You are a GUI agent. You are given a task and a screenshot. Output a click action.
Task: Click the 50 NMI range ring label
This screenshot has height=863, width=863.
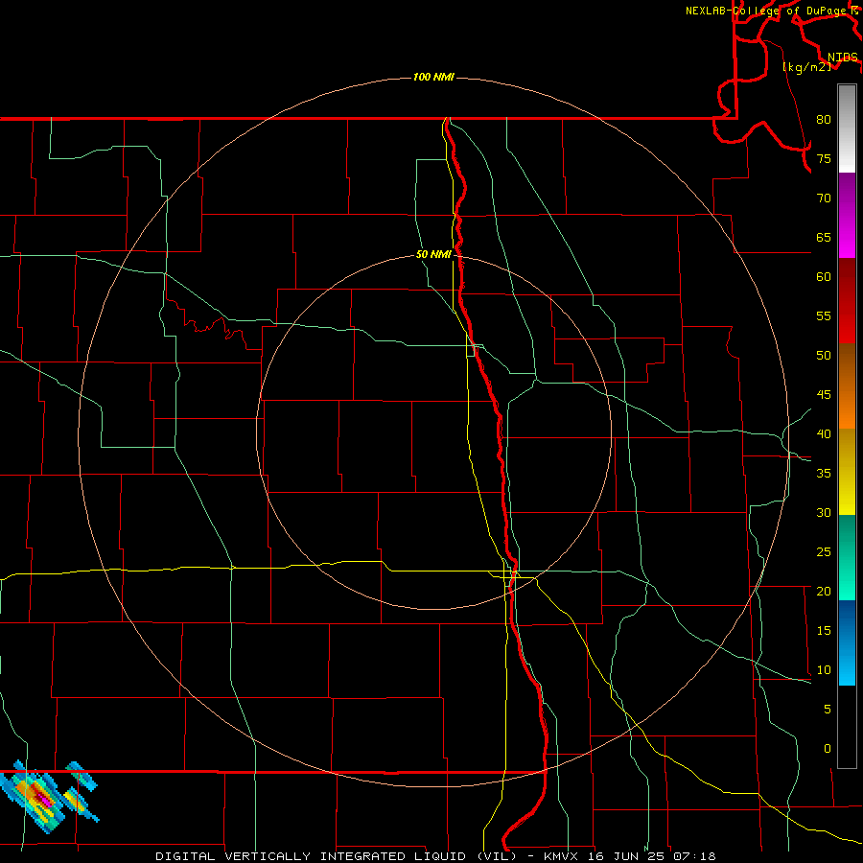(x=433, y=254)
